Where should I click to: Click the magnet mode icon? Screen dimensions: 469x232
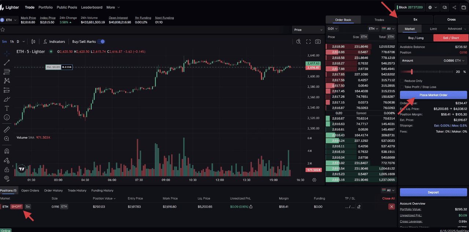[x=7, y=151]
